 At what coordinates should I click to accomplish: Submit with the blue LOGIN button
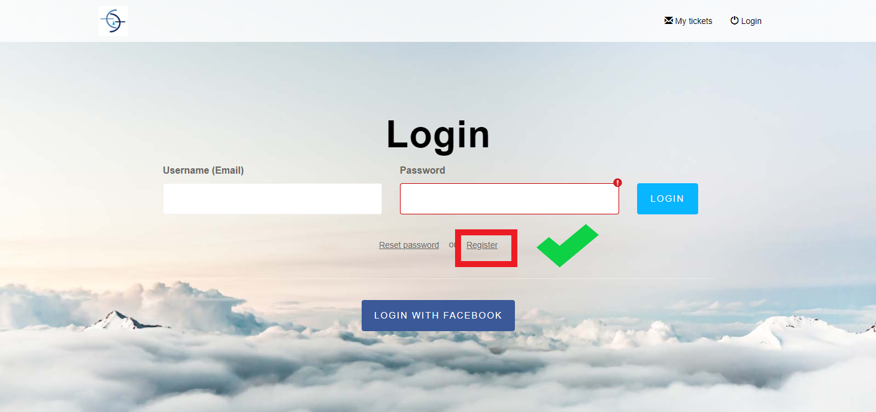tap(668, 199)
